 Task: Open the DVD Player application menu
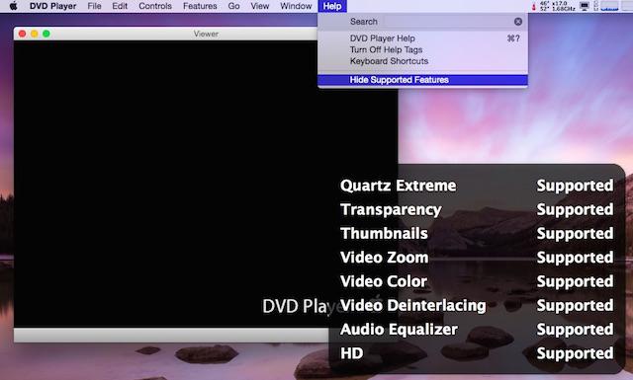pyautogui.click(x=52, y=6)
